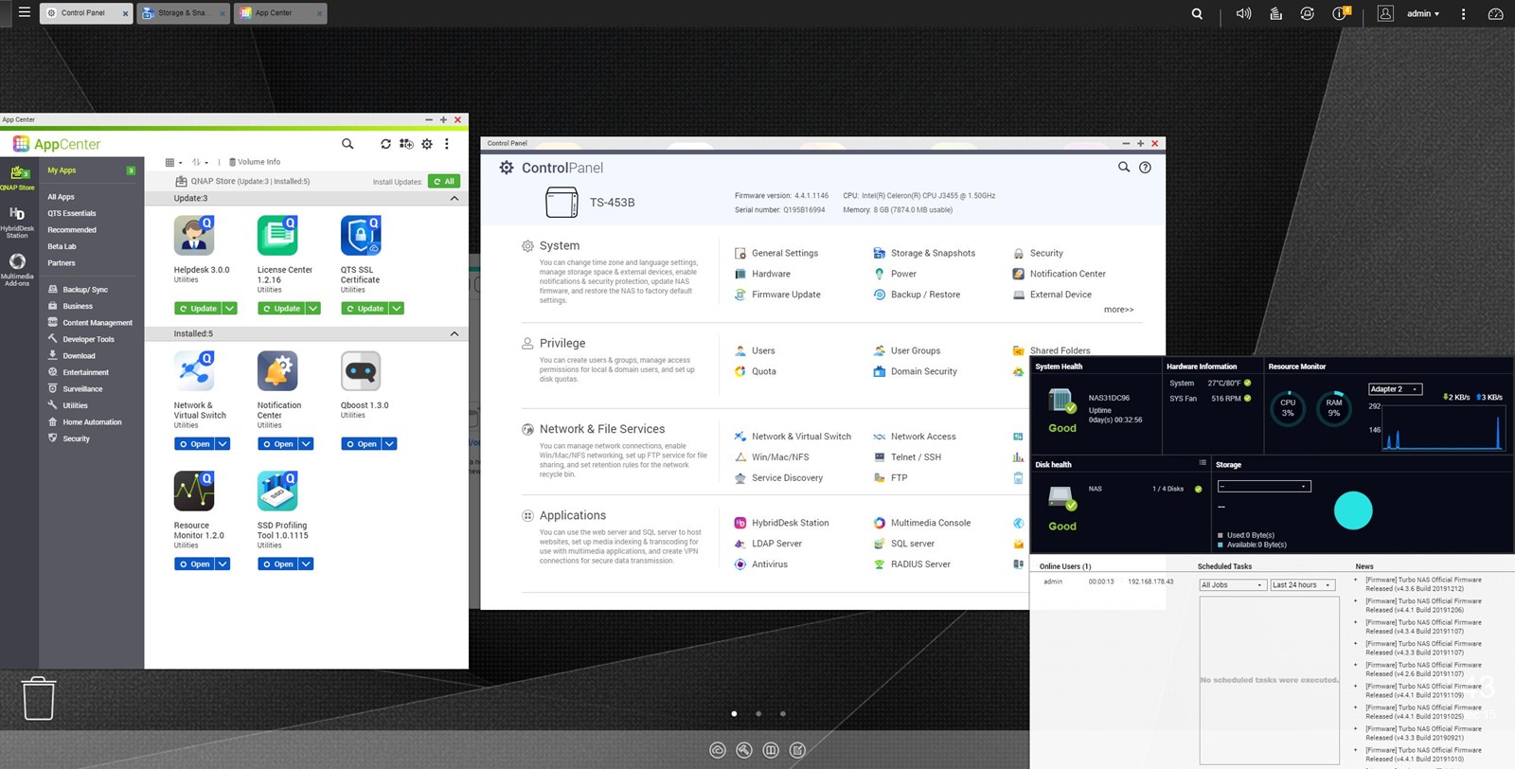
Task: Click the App Center refresh icon
Action: 385,144
